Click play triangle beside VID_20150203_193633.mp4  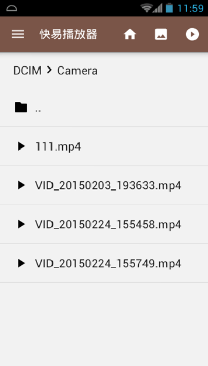21,185
